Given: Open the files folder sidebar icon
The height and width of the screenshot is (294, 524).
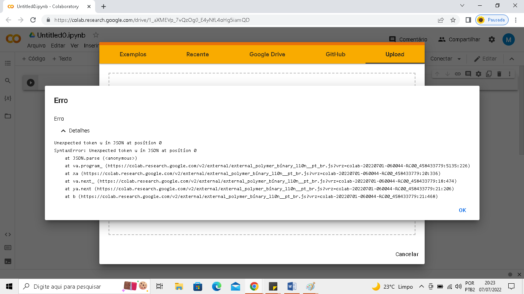Looking at the screenshot, I should coord(8,116).
